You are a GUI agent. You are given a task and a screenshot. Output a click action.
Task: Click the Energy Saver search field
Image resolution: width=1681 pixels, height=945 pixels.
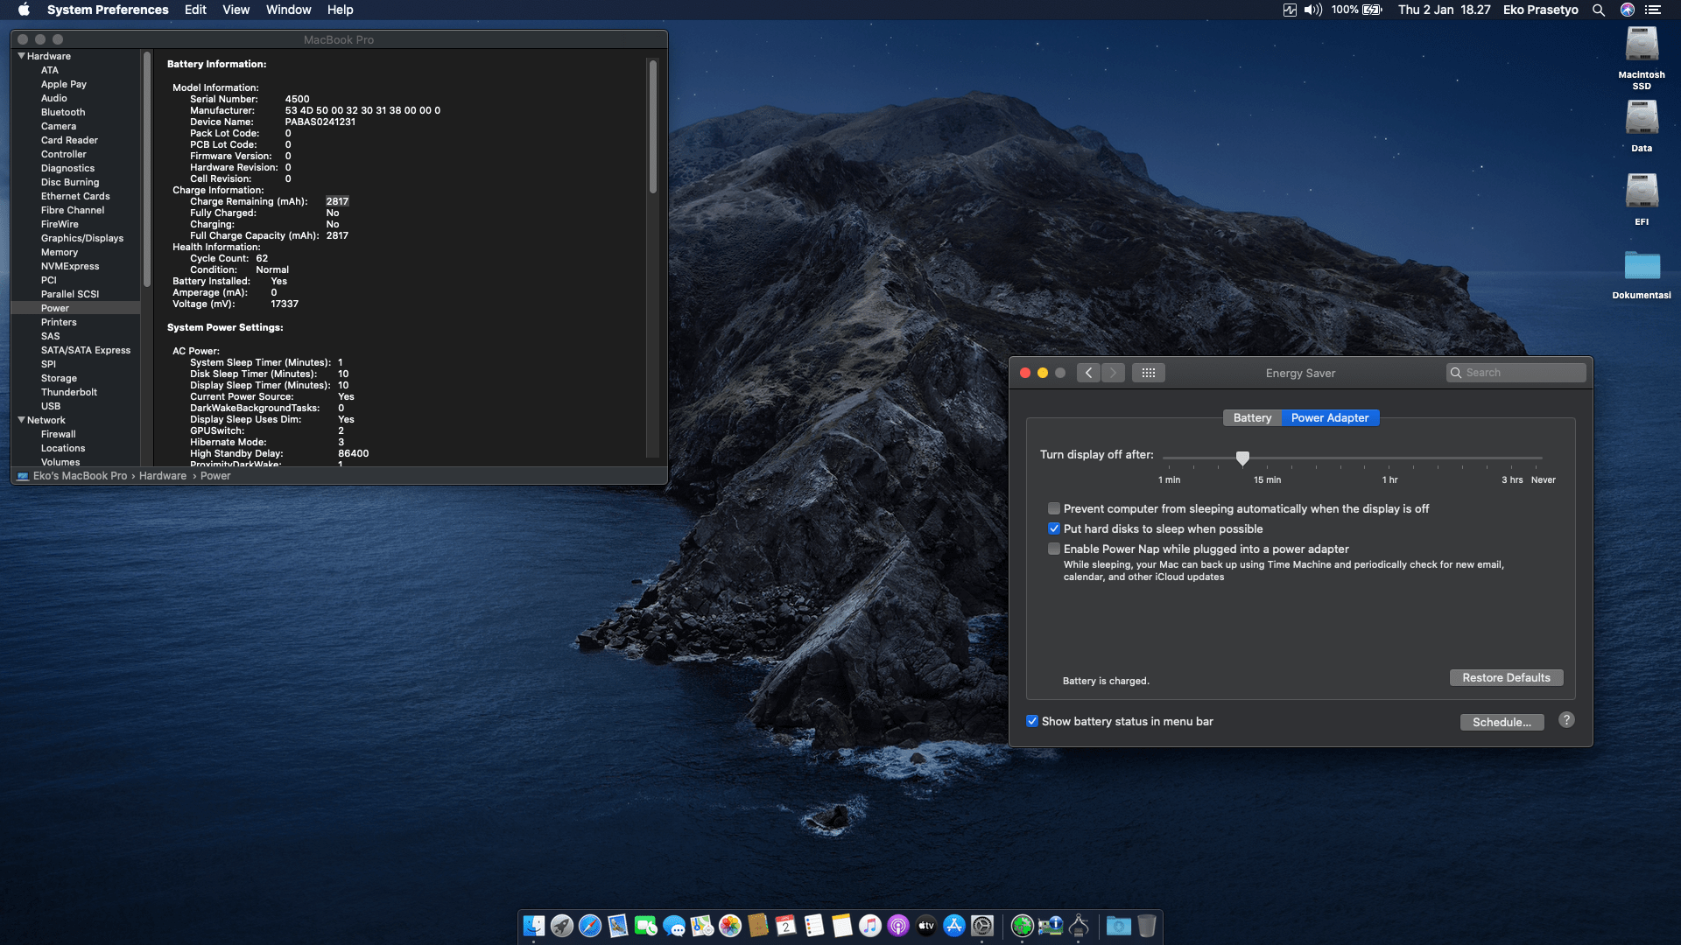1516,373
